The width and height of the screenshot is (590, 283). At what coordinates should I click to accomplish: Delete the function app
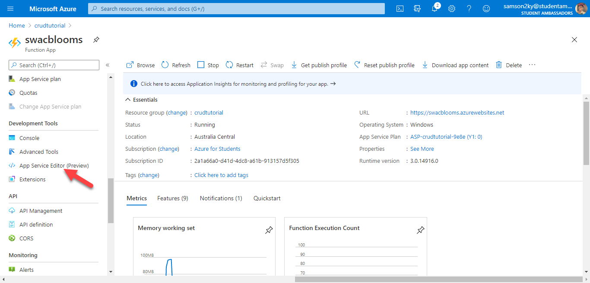(509, 65)
